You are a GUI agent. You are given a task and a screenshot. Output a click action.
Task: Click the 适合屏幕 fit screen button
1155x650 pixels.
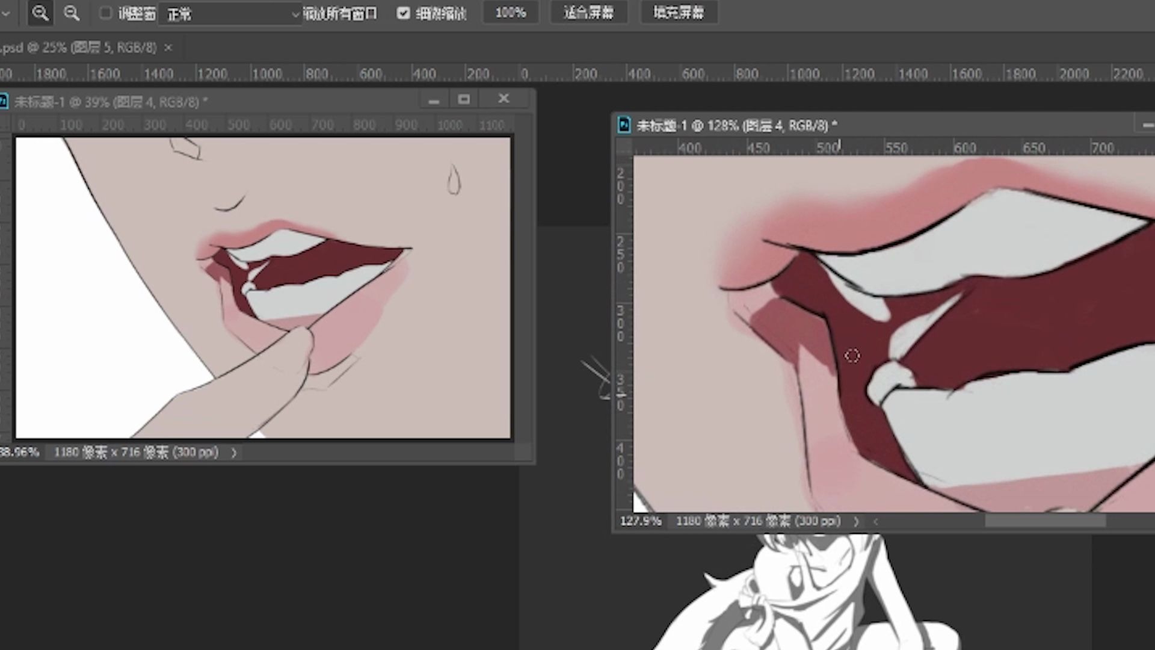tap(589, 13)
